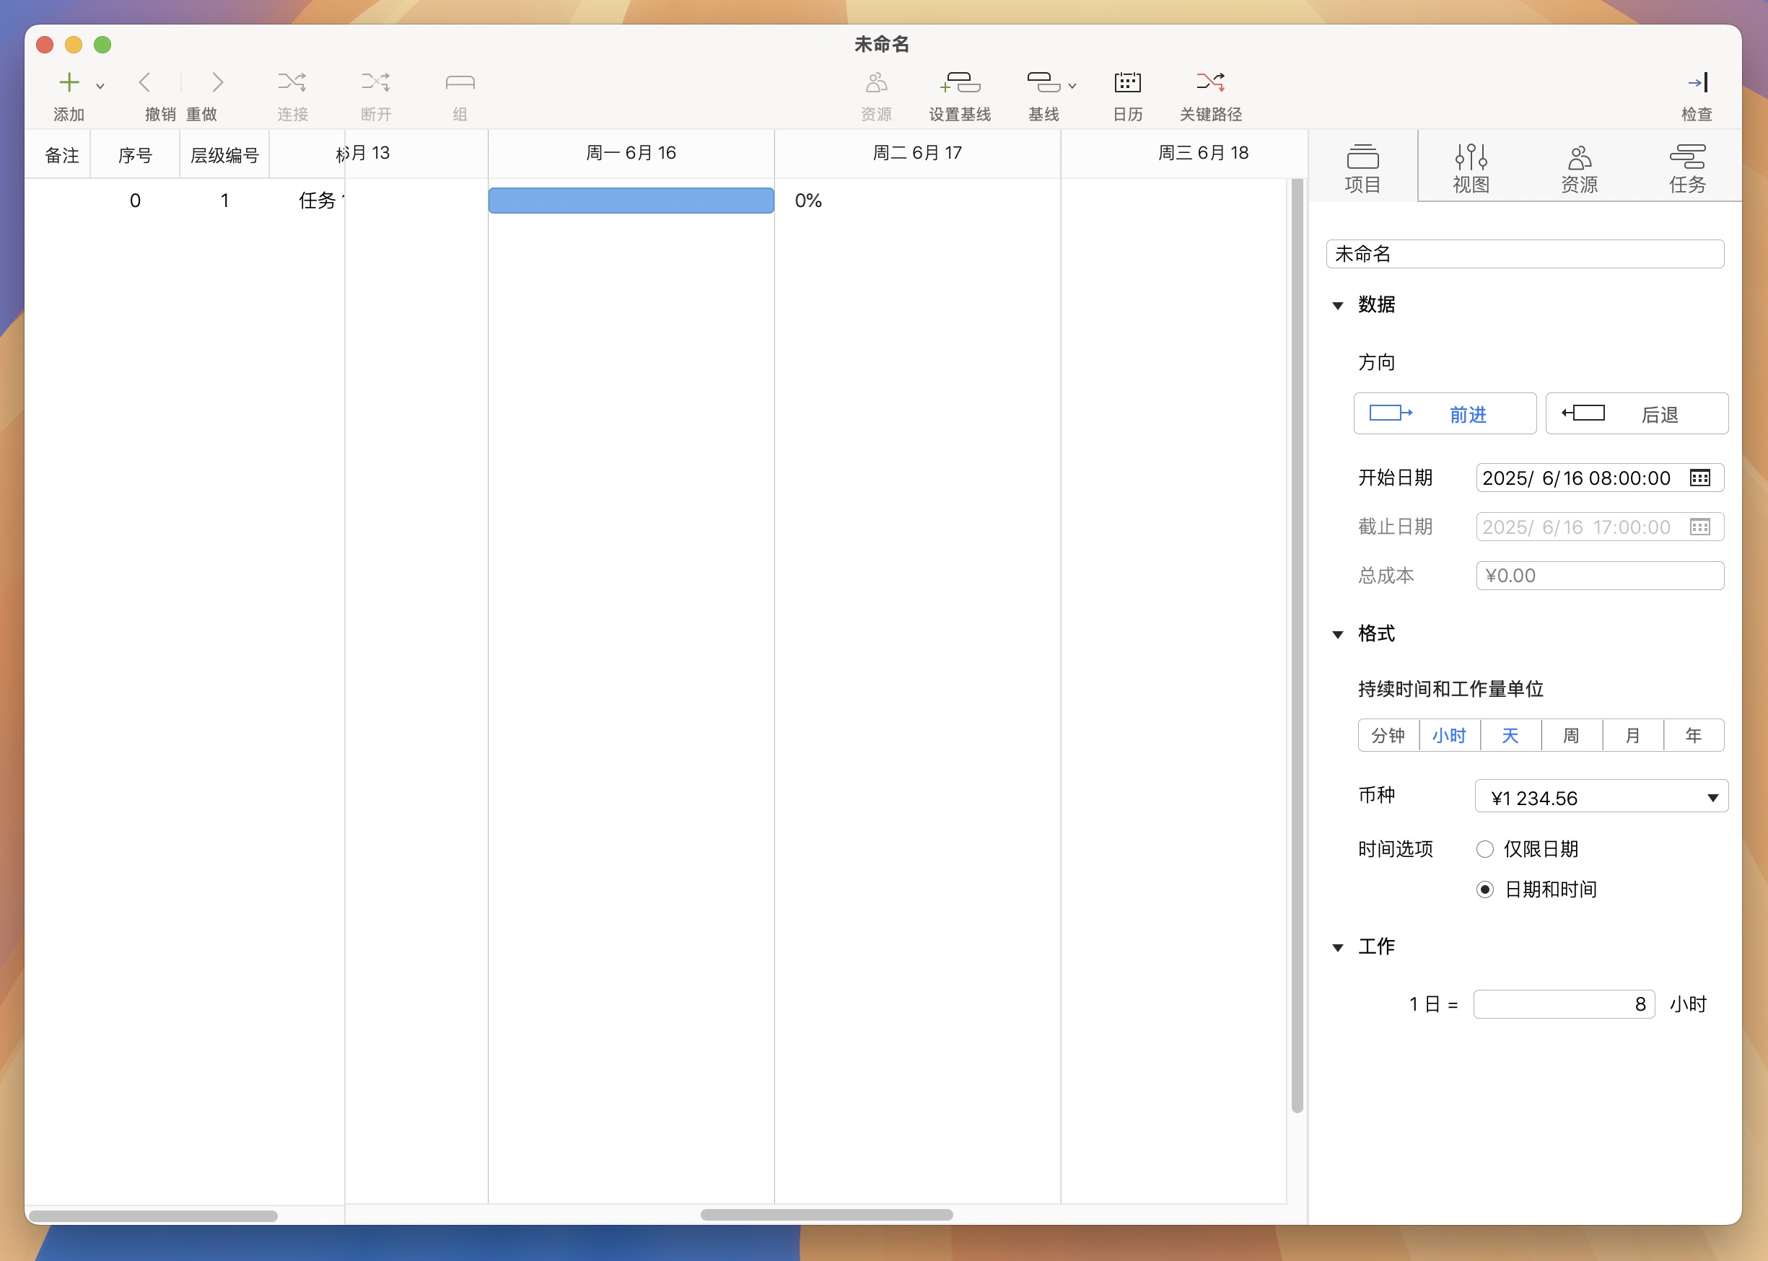Select the 日期和时间 radio button
1768x1261 pixels.
(x=1484, y=889)
